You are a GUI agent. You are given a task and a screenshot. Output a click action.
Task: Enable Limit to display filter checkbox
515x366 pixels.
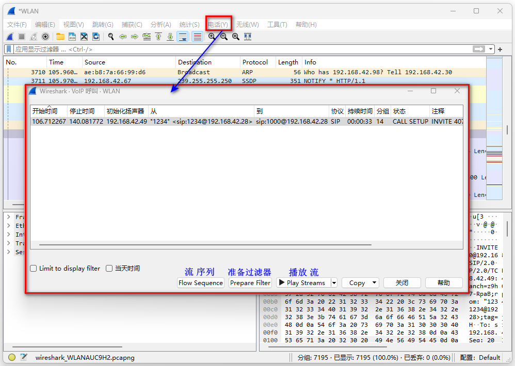pos(34,269)
